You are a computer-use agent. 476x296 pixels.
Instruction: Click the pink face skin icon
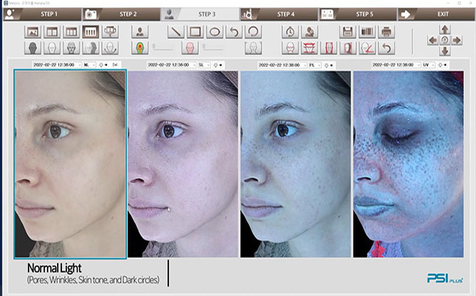tap(190, 48)
